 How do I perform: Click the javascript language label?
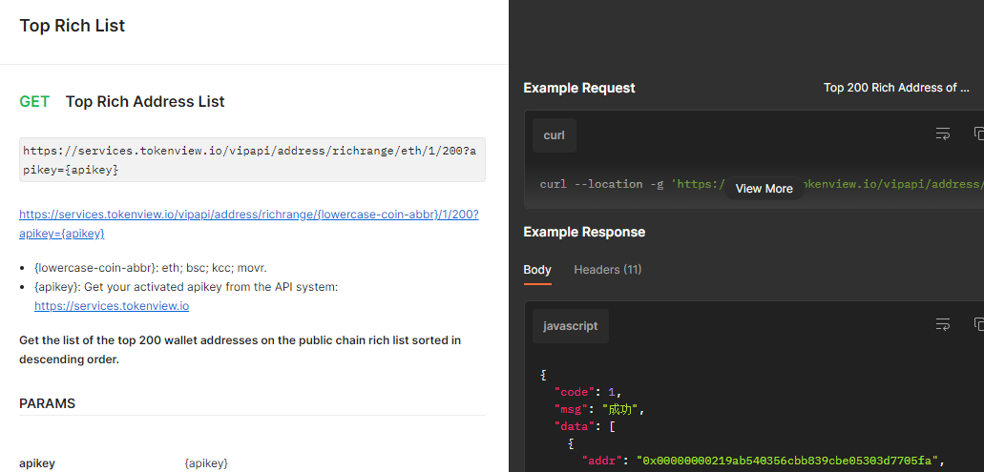(570, 326)
